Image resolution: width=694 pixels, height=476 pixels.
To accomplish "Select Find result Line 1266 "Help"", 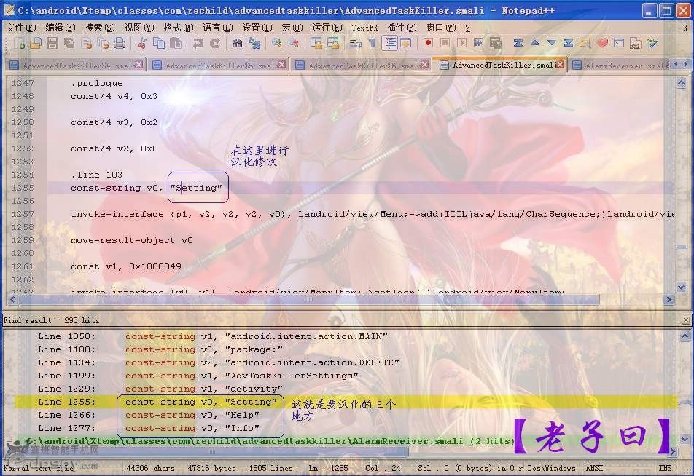I will click(346, 415).
